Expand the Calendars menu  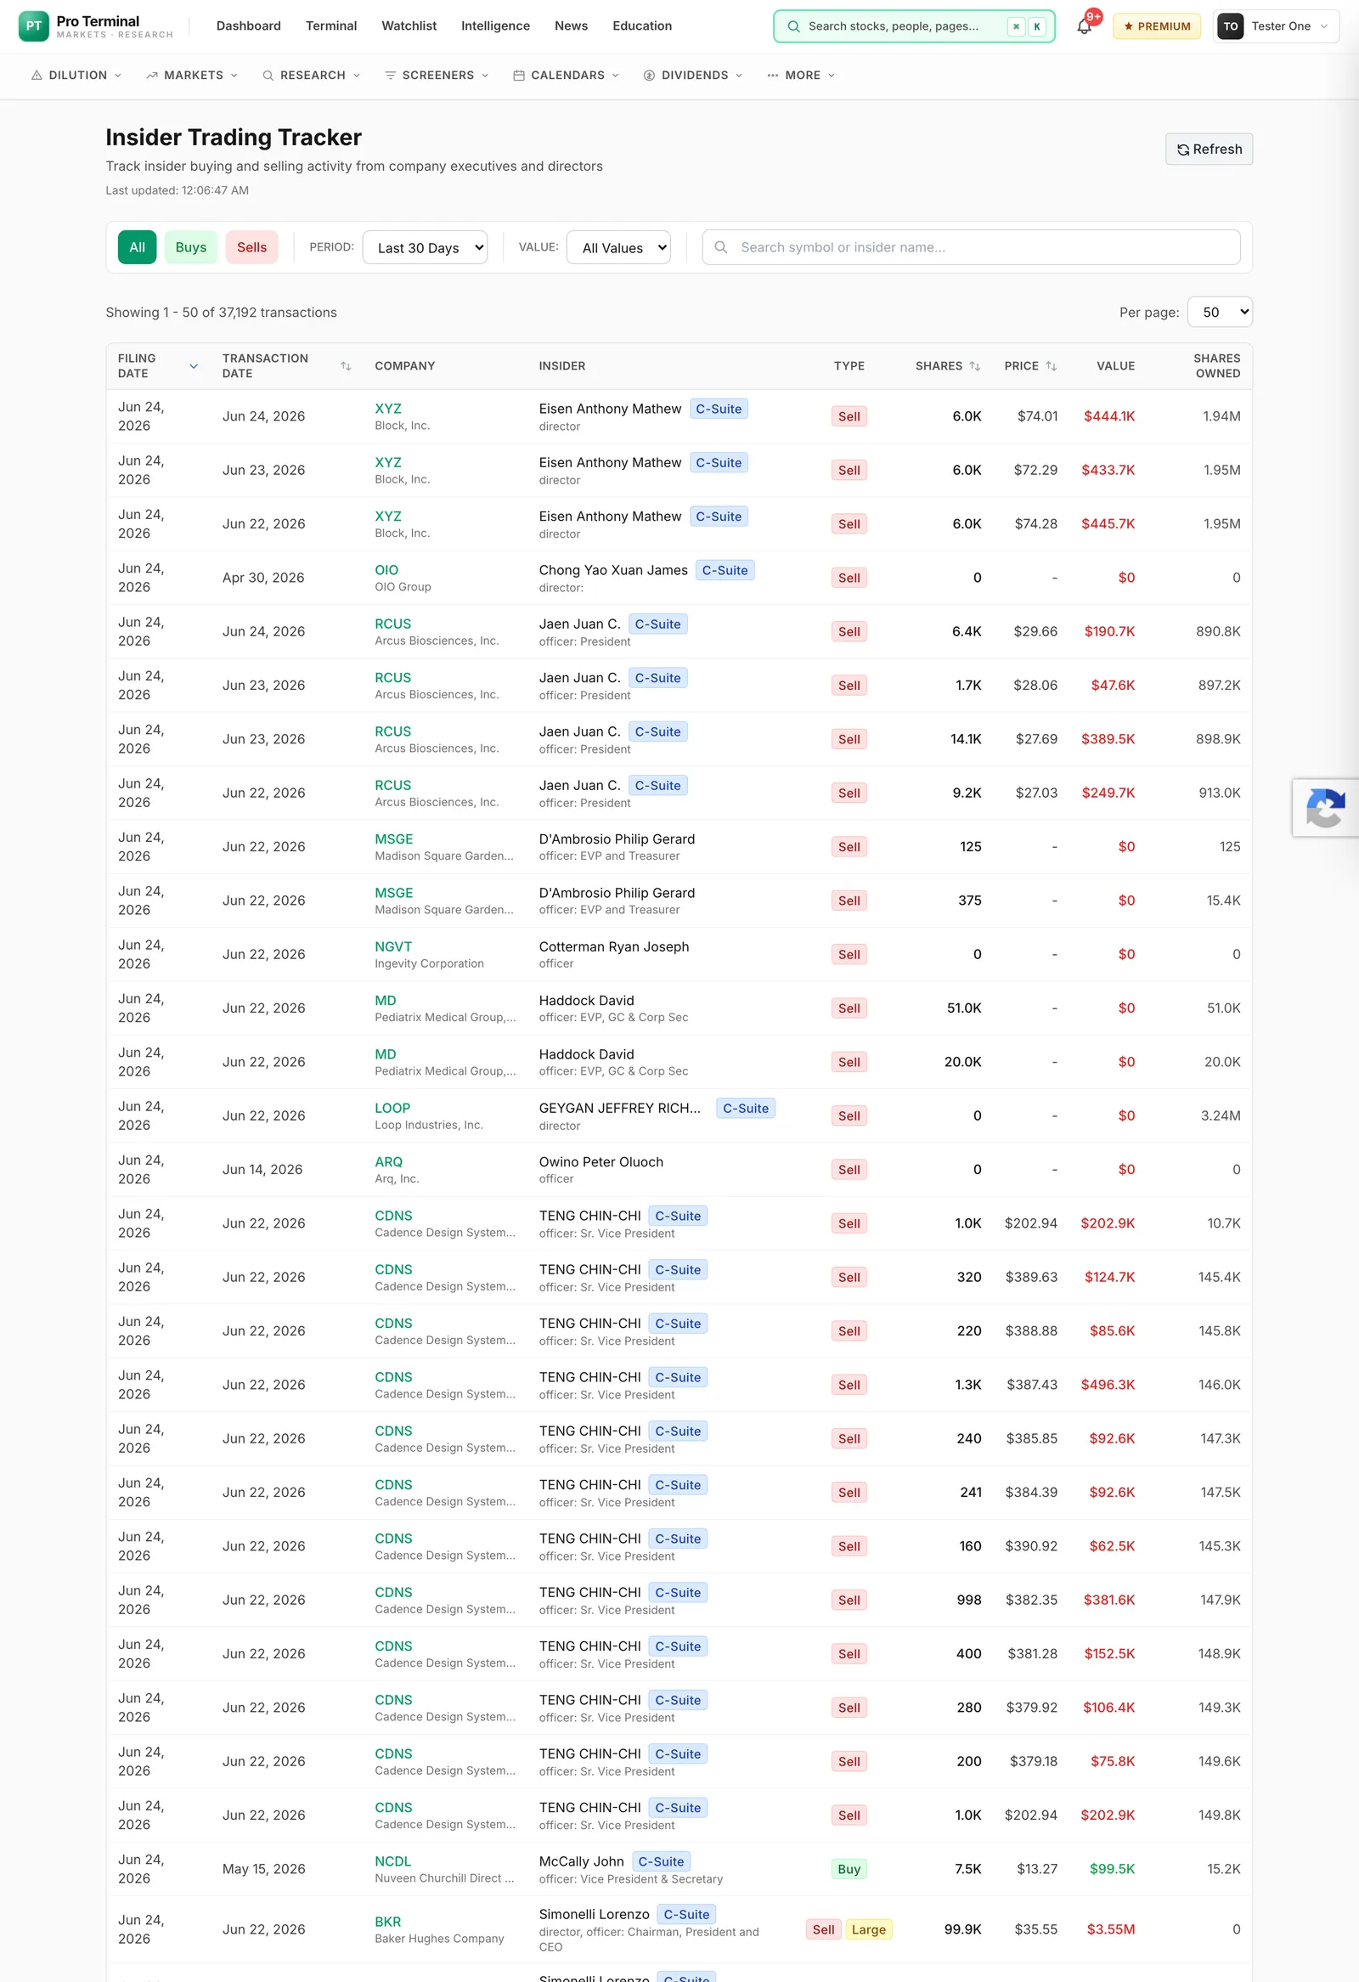(566, 75)
